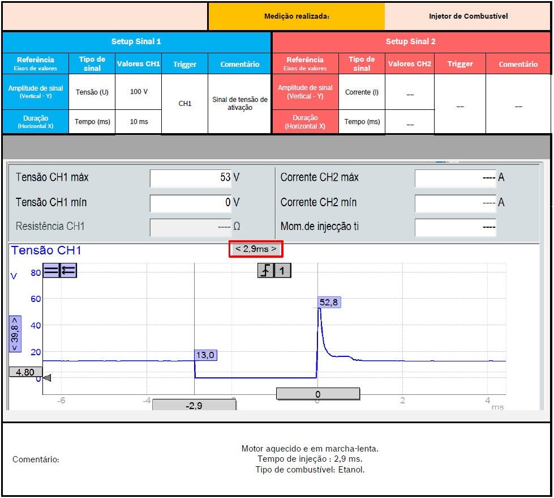Click the Mom.de injecção ti field
This screenshot has height=498, width=554.
[x=456, y=227]
